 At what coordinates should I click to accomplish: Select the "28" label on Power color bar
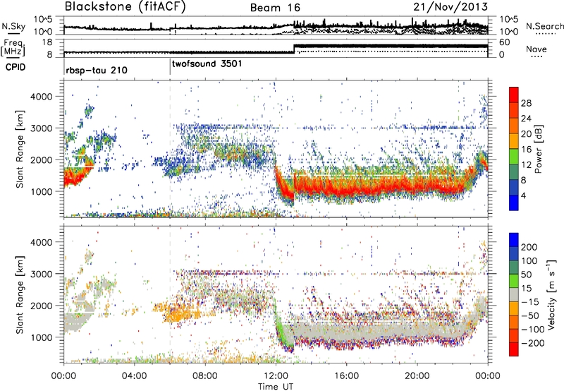click(526, 103)
